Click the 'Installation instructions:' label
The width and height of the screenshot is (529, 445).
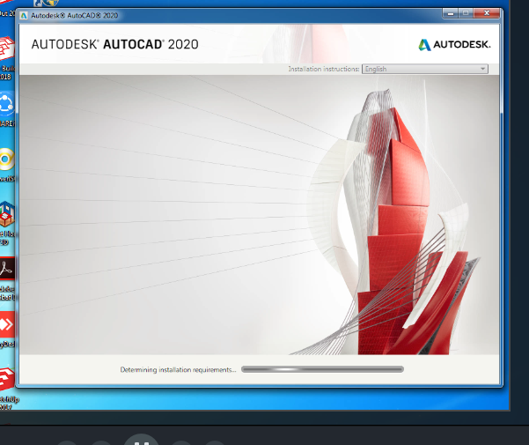tap(324, 69)
